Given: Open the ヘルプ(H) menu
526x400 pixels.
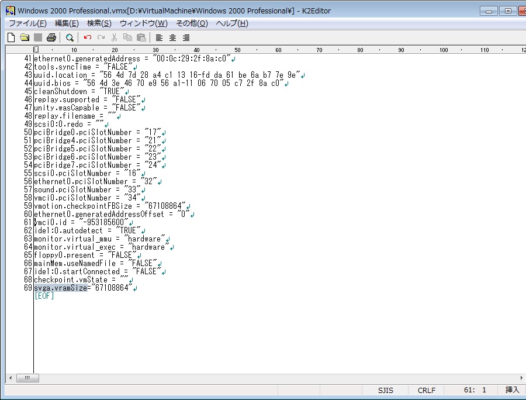Looking at the screenshot, I should click(232, 23).
